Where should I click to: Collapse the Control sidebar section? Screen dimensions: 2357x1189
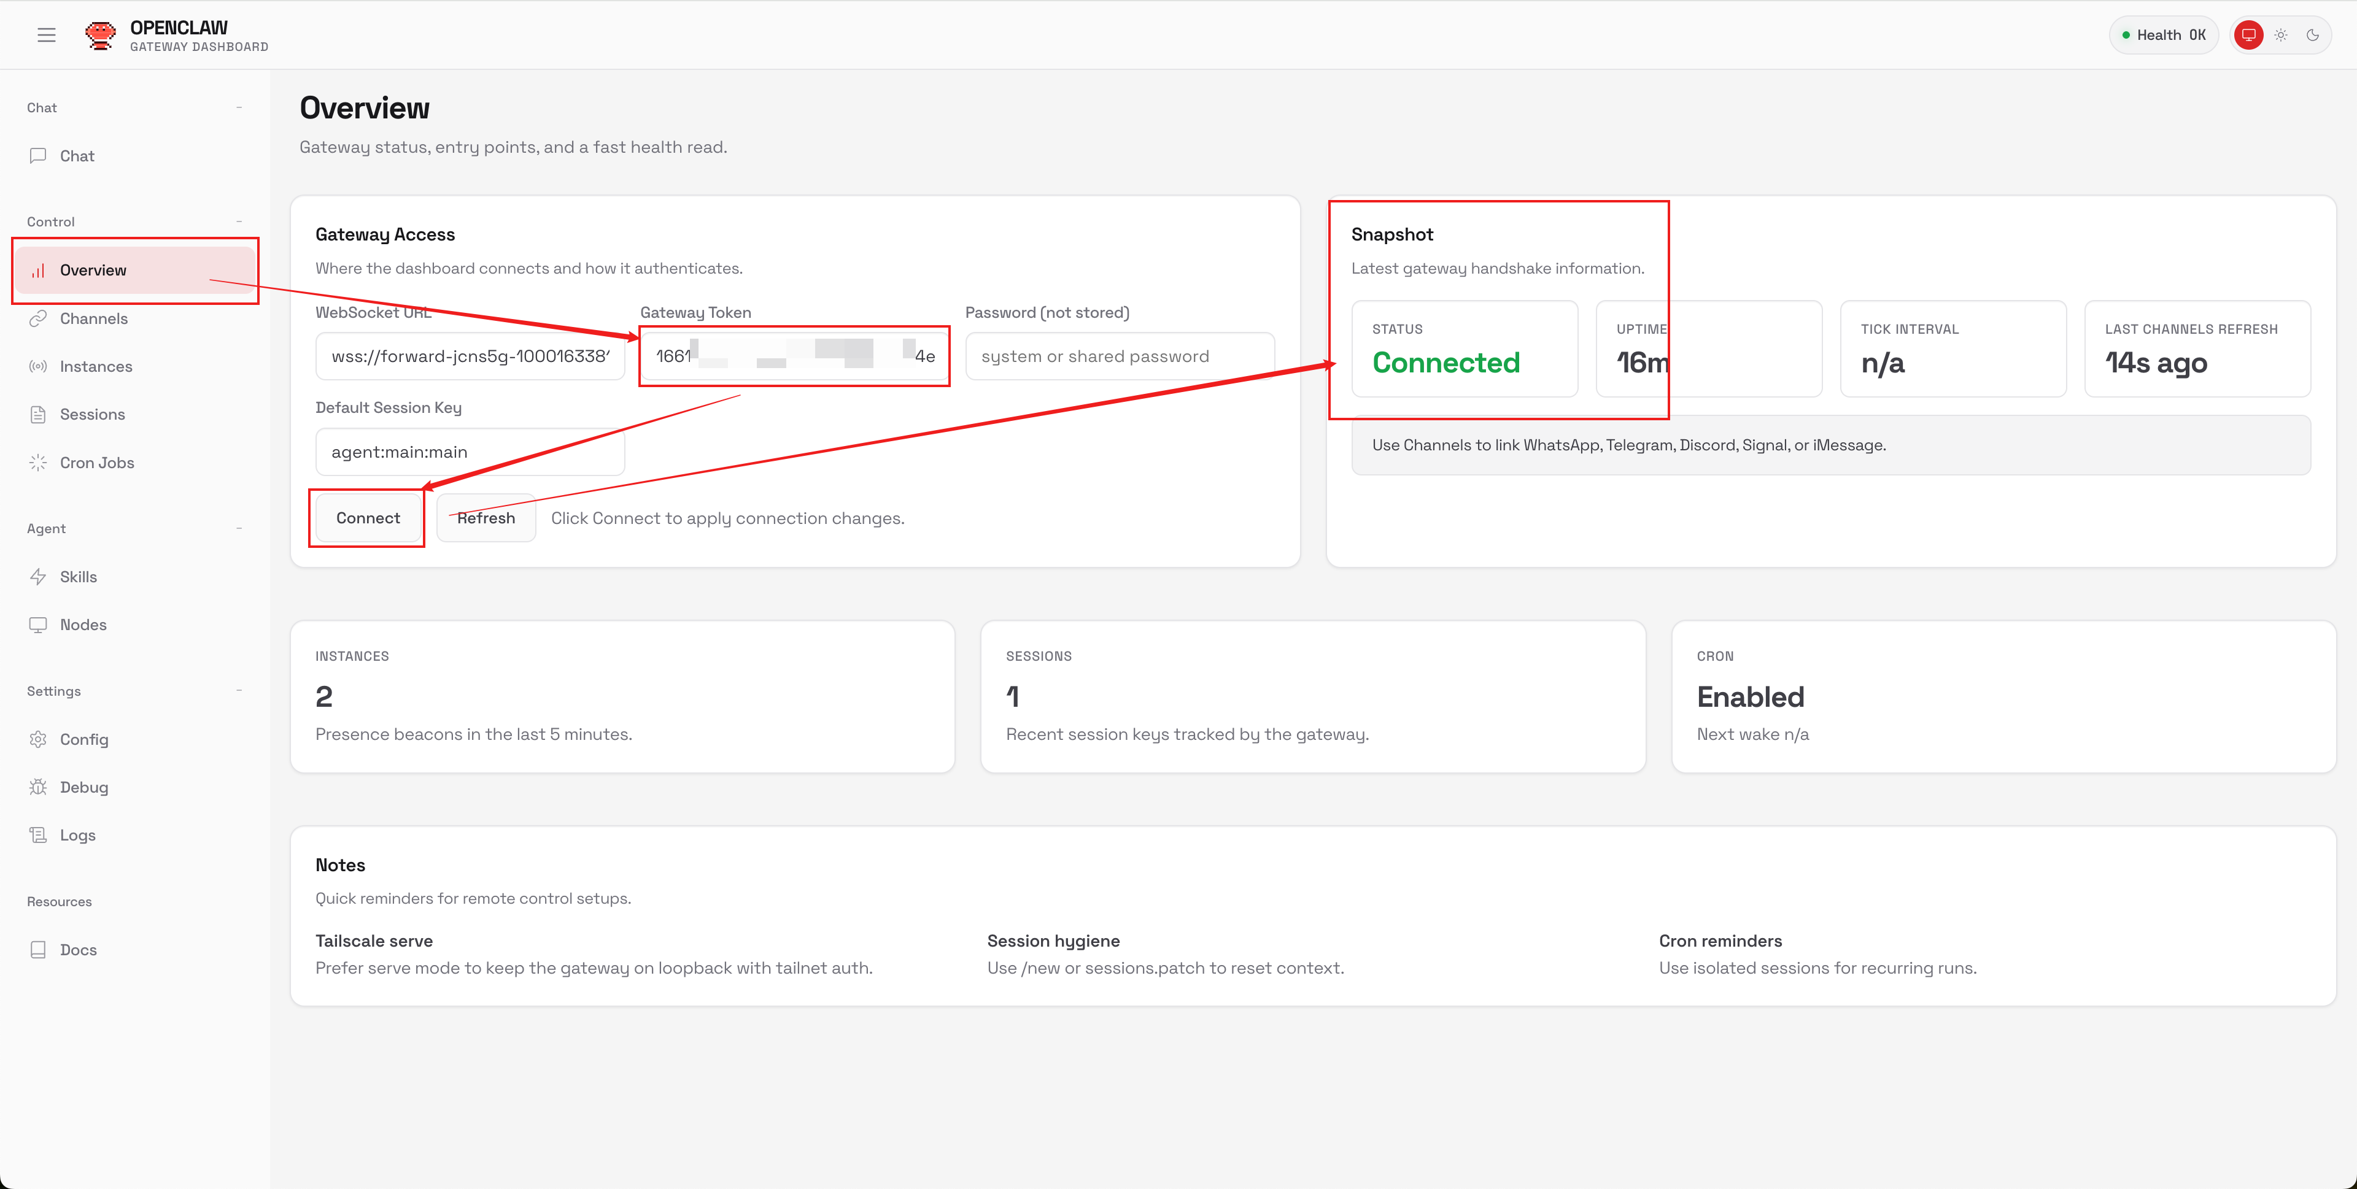coord(239,222)
